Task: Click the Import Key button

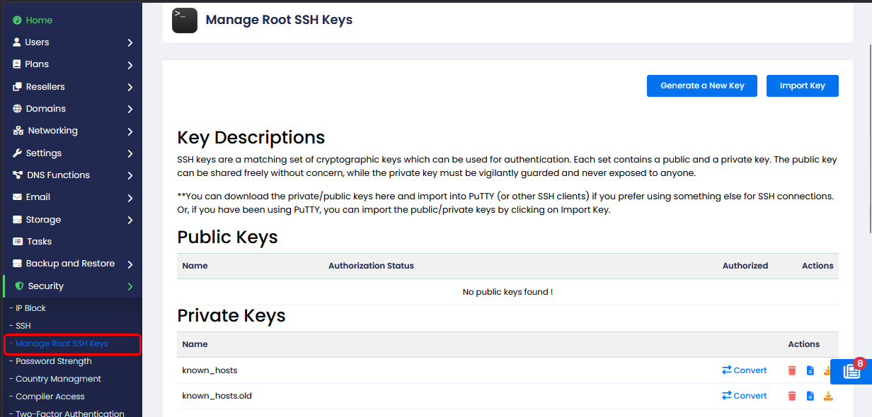Action: [x=802, y=86]
